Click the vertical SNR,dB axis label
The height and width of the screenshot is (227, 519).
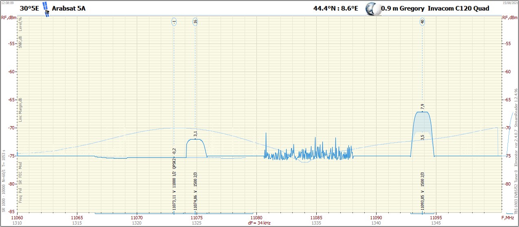click(20, 41)
